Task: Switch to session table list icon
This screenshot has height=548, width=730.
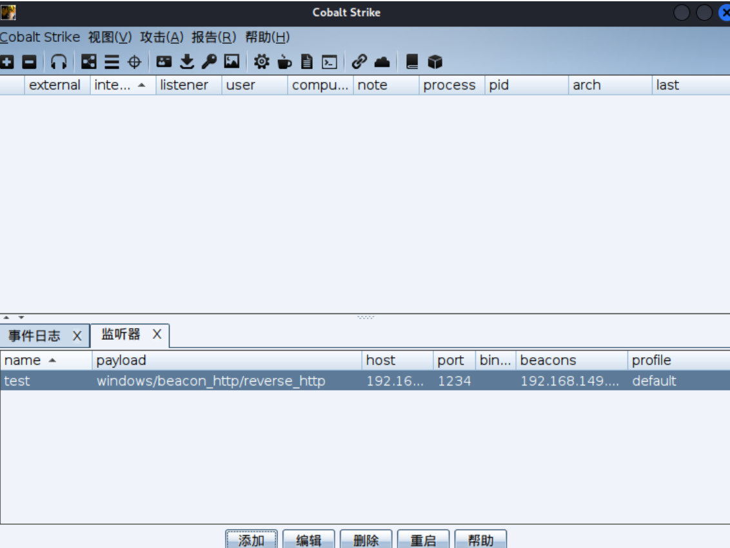Action: (x=112, y=62)
